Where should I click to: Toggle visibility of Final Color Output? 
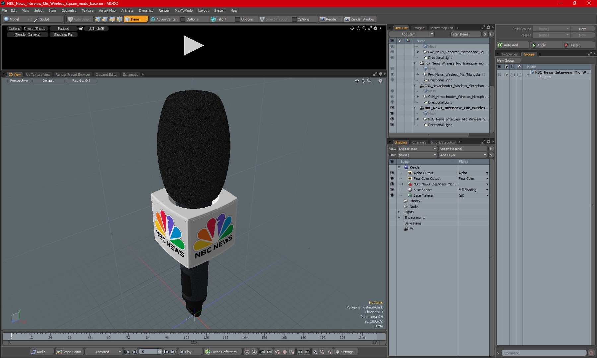[x=392, y=179]
